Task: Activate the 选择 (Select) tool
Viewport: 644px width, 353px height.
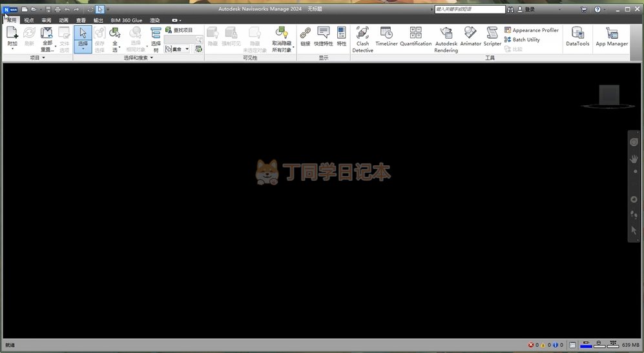Action: click(x=83, y=39)
